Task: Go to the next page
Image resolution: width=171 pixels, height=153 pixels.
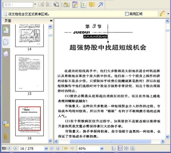Action: (x=52, y=148)
